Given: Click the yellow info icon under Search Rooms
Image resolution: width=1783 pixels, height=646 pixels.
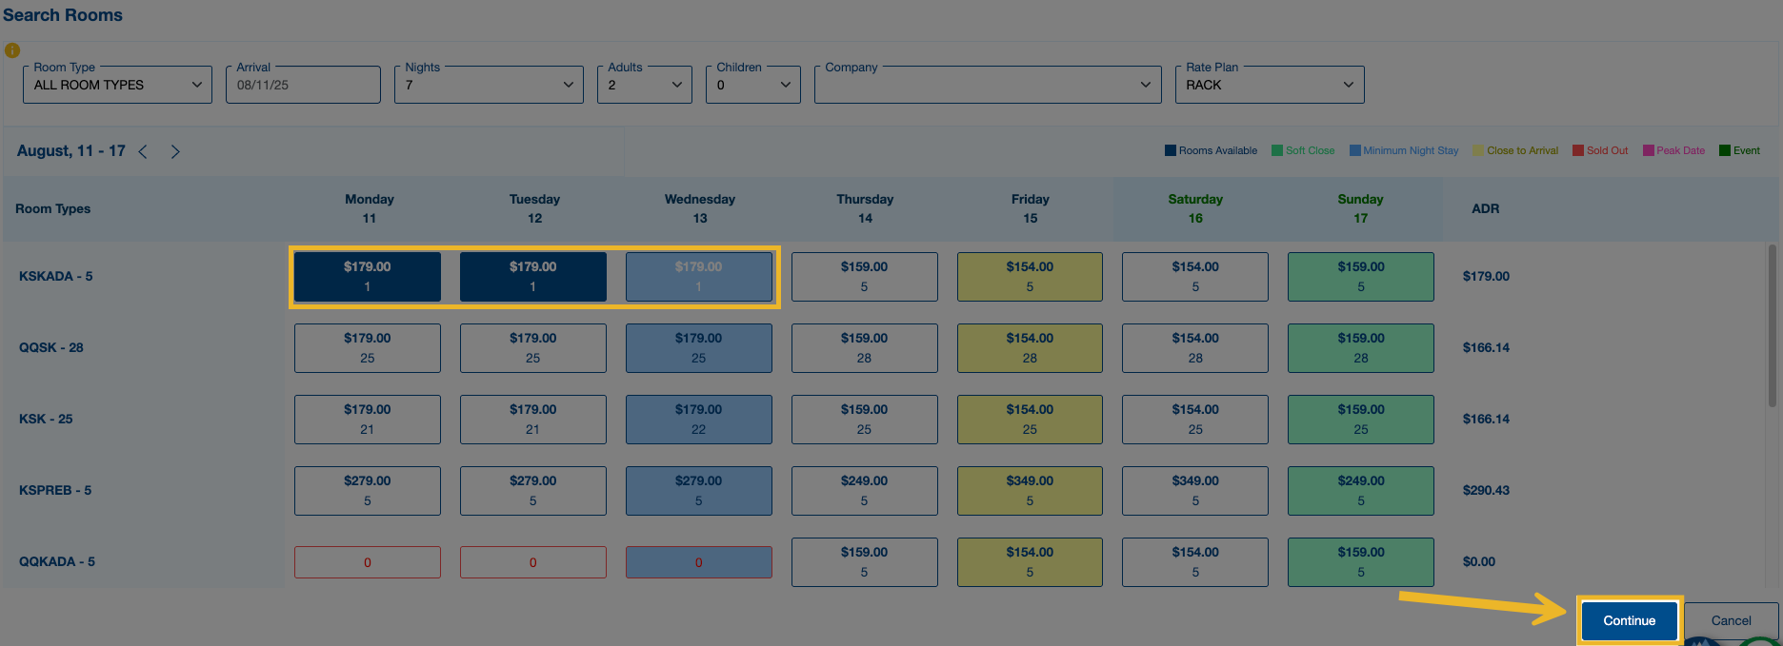Looking at the screenshot, I should tap(12, 50).
